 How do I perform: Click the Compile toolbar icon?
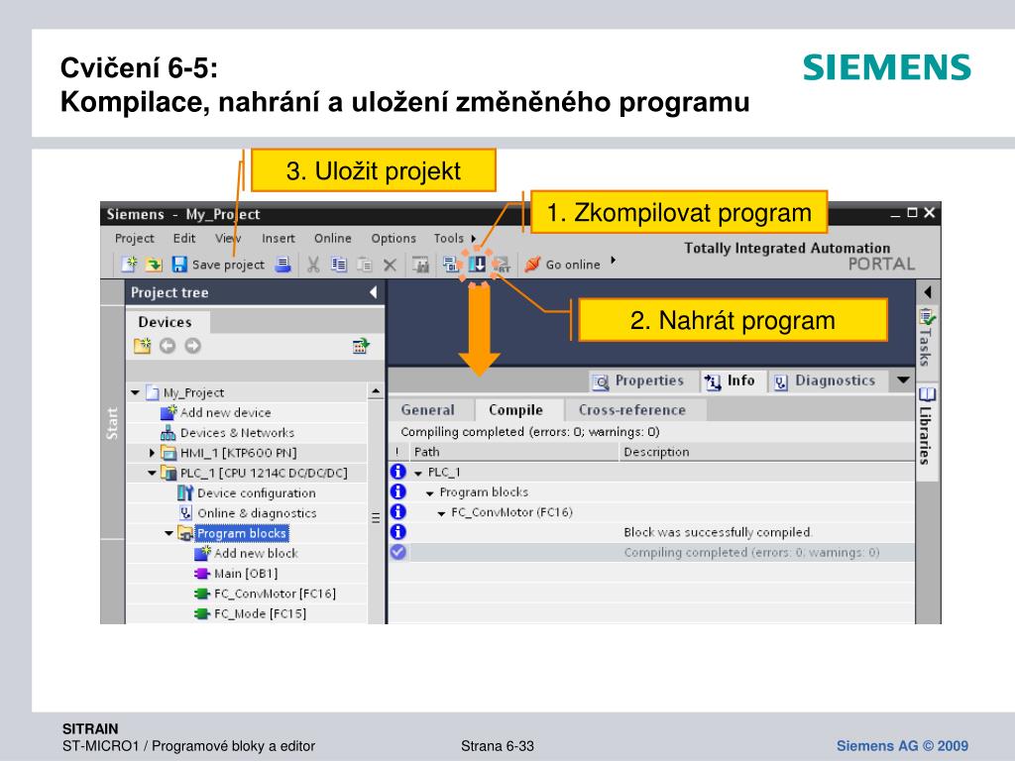pyautogui.click(x=451, y=264)
